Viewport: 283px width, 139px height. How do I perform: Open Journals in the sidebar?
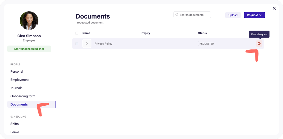[x=16, y=88]
